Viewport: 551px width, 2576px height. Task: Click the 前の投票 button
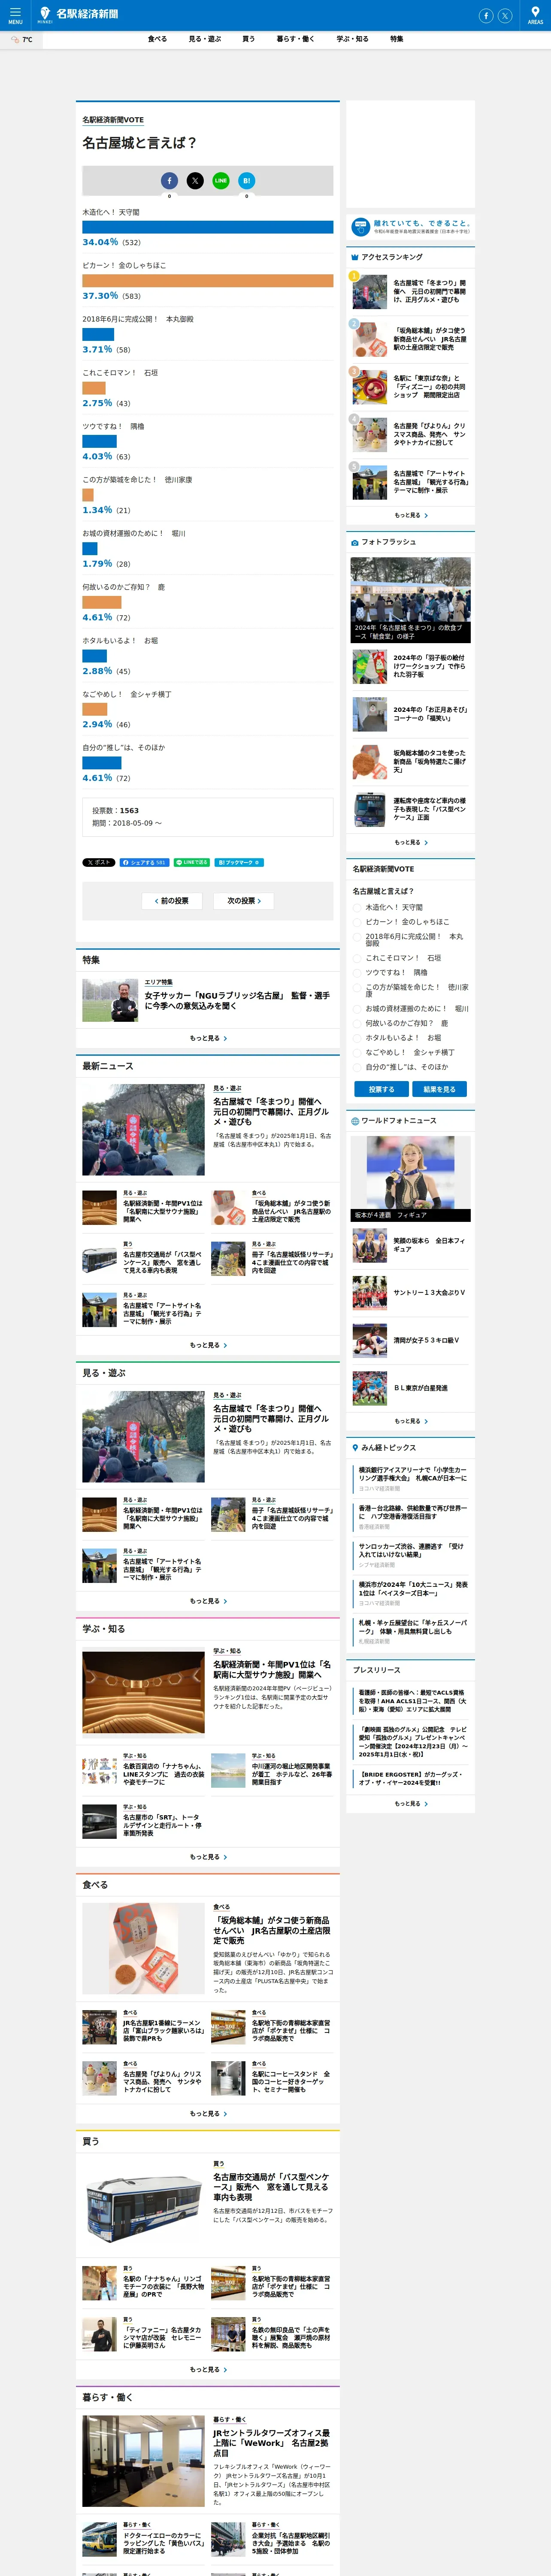[172, 901]
